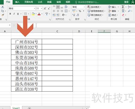Increase indent
Viewport: 135px width, 109px height.
click(x=58, y=15)
